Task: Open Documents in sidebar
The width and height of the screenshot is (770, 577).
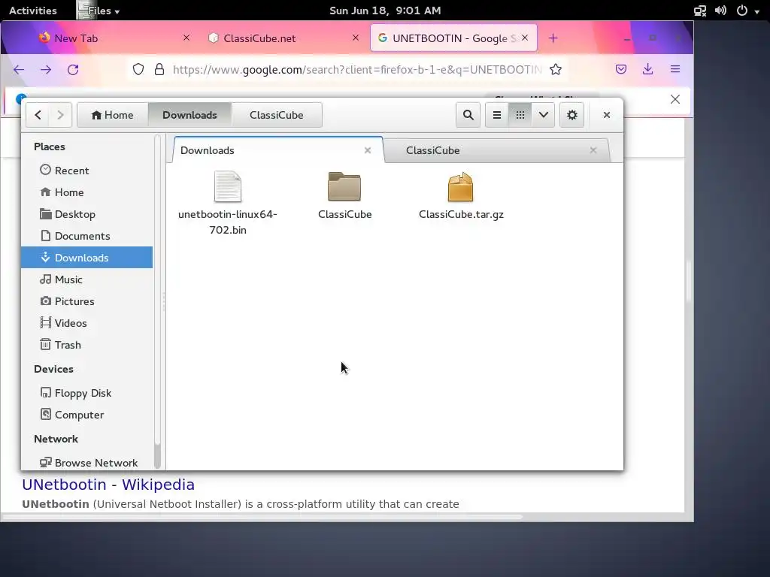Action: 87,236
